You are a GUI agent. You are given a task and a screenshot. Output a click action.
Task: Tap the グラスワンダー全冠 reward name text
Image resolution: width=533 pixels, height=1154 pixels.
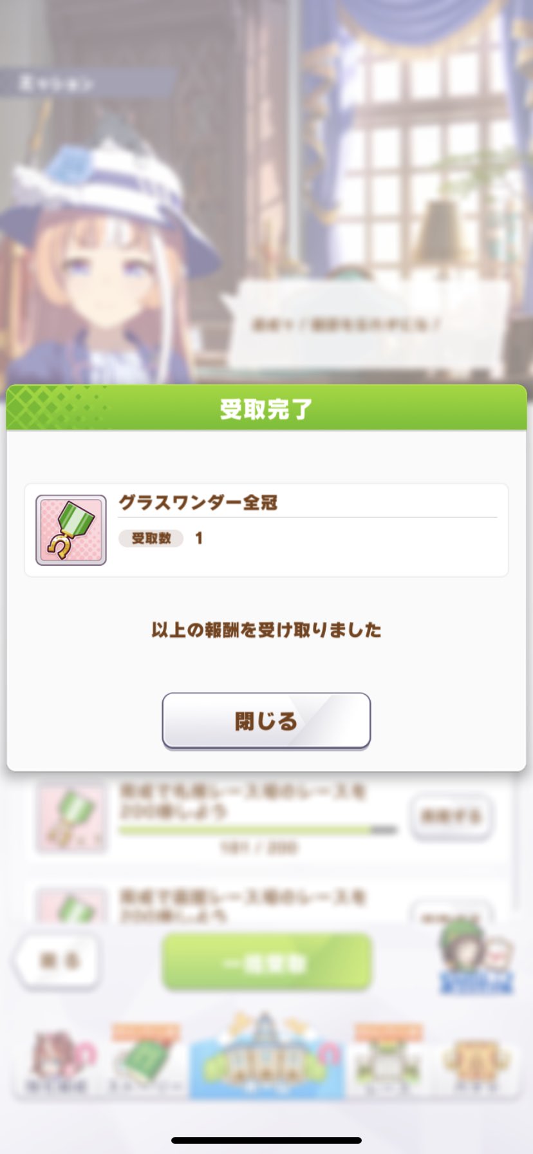pyautogui.click(x=198, y=502)
